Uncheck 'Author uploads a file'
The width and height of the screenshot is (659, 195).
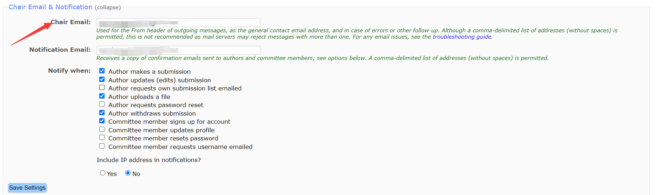(102, 96)
